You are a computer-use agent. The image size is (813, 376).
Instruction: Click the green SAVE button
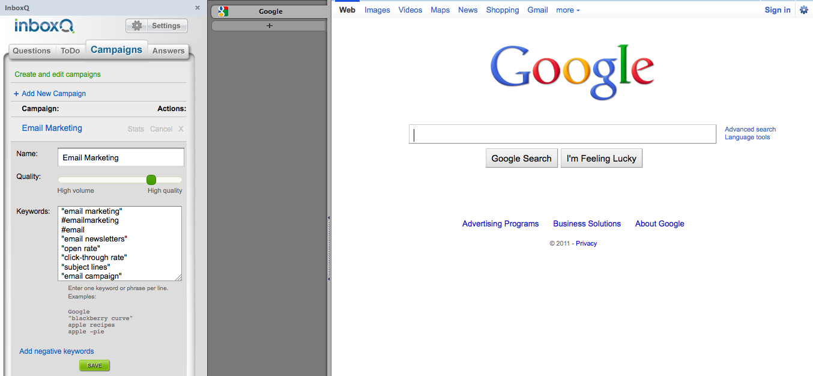94,366
